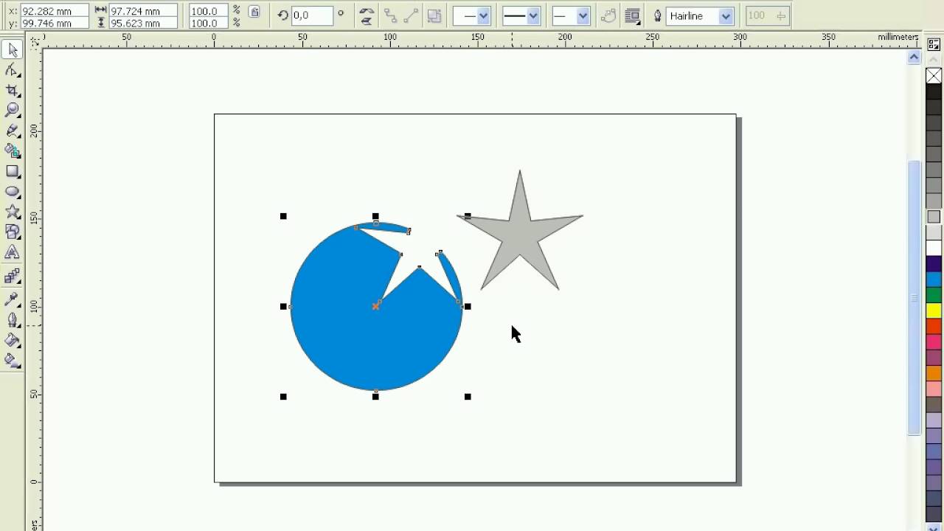The height and width of the screenshot is (531, 944).
Task: Select the Interactive Blend tool
Action: [13, 277]
